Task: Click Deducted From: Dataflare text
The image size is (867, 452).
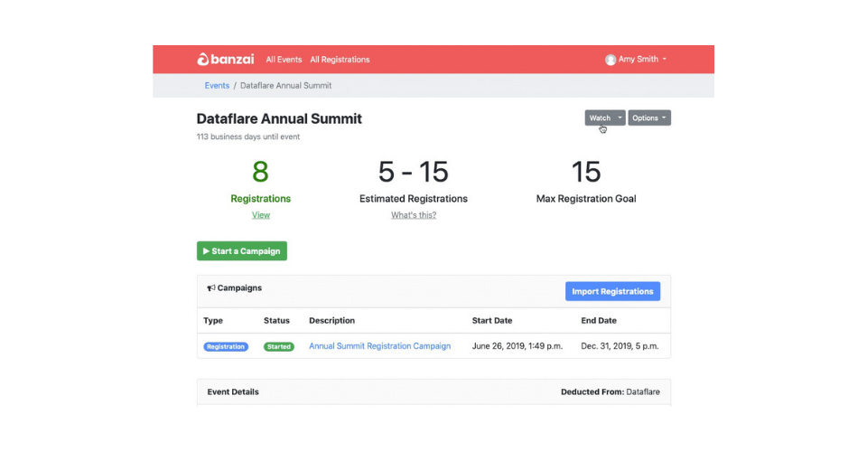Action: [611, 391]
